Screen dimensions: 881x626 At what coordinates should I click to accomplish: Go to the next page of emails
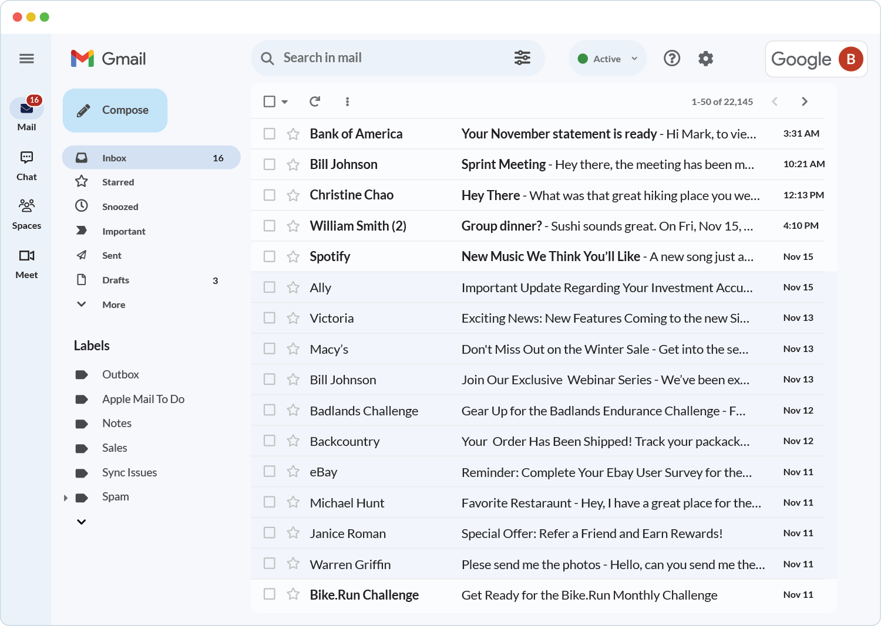click(804, 101)
